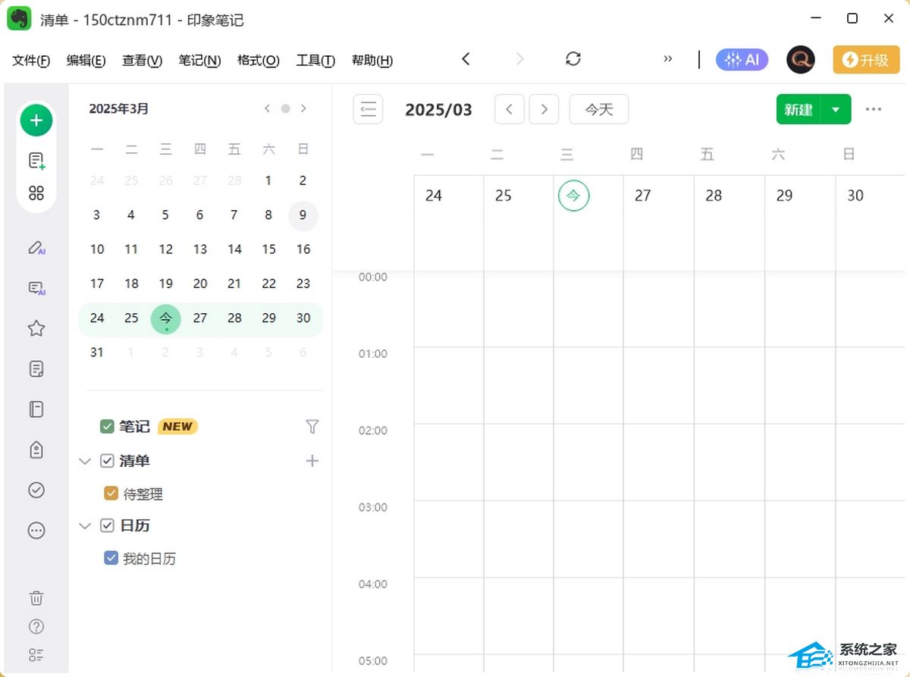Open the AI writing pen icon
Viewport: 910px width, 677px height.
[36, 247]
